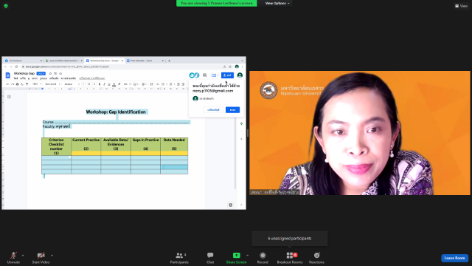Image resolution: width=472 pixels, height=266 pixels.
Task: Click the green Share Screen button
Action: [x=236, y=258]
